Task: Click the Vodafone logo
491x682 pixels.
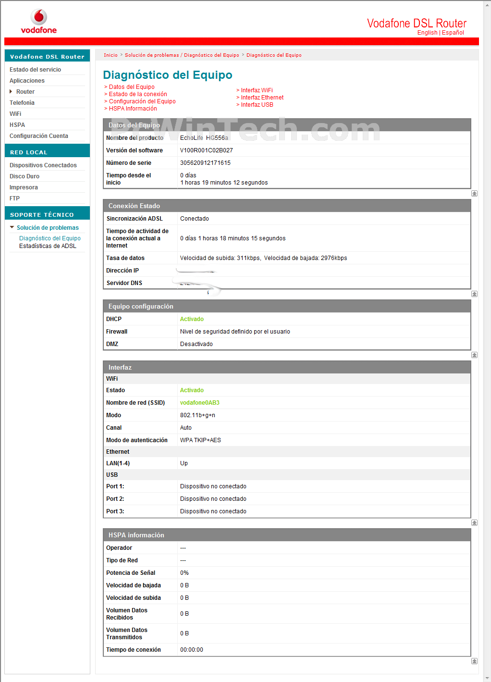Action: click(x=39, y=22)
